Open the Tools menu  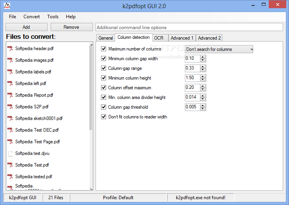(53, 17)
